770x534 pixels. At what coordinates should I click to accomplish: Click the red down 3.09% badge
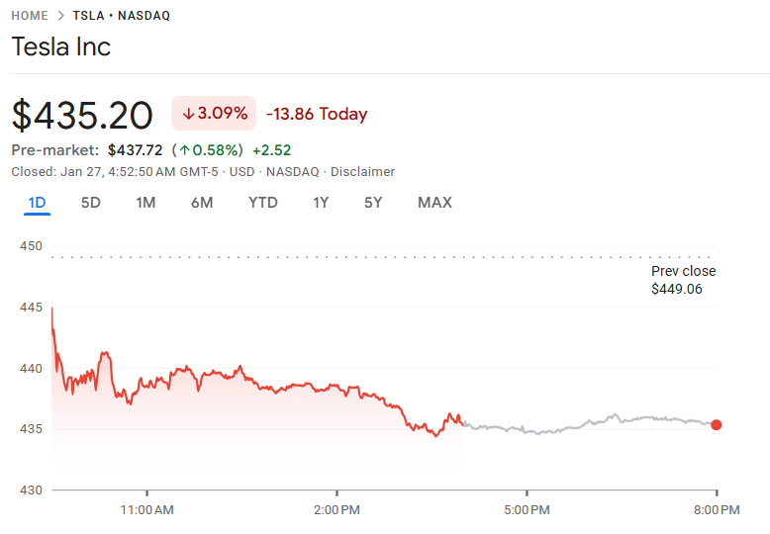[x=214, y=114]
